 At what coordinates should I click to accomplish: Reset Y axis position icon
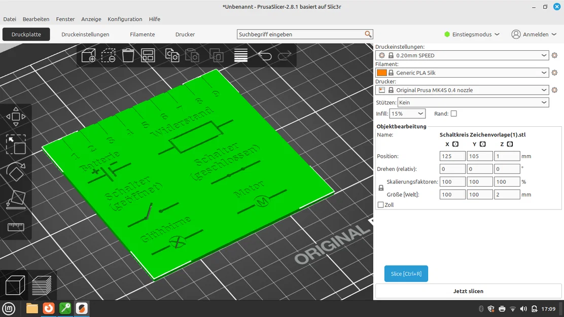pos(483,144)
